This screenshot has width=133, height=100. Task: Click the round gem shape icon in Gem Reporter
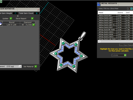pyautogui.click(x=1, y=24)
